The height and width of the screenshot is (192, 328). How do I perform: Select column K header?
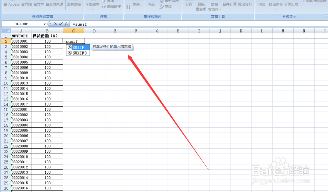tap(241, 31)
